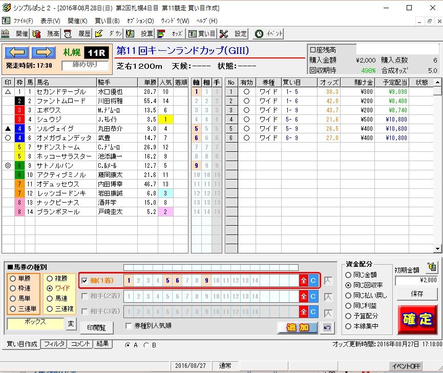Switch to the 結果 tab

pos(102,344)
